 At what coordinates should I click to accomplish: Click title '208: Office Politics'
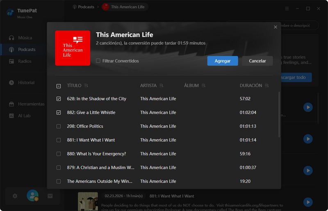tap(85, 126)
